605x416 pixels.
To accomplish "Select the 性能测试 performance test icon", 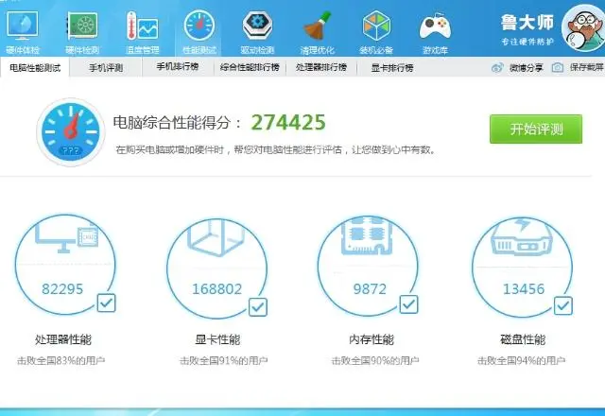I will 199,26.
